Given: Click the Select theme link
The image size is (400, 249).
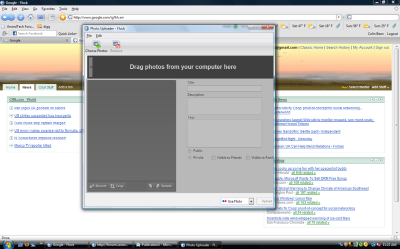Looking at the screenshot, I should pos(359,87).
